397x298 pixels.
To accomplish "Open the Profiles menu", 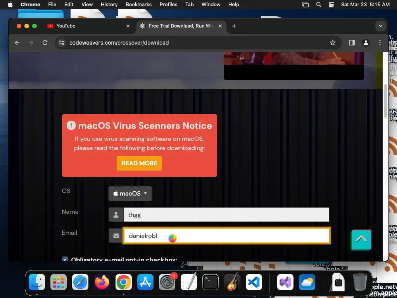I will tap(168, 5).
